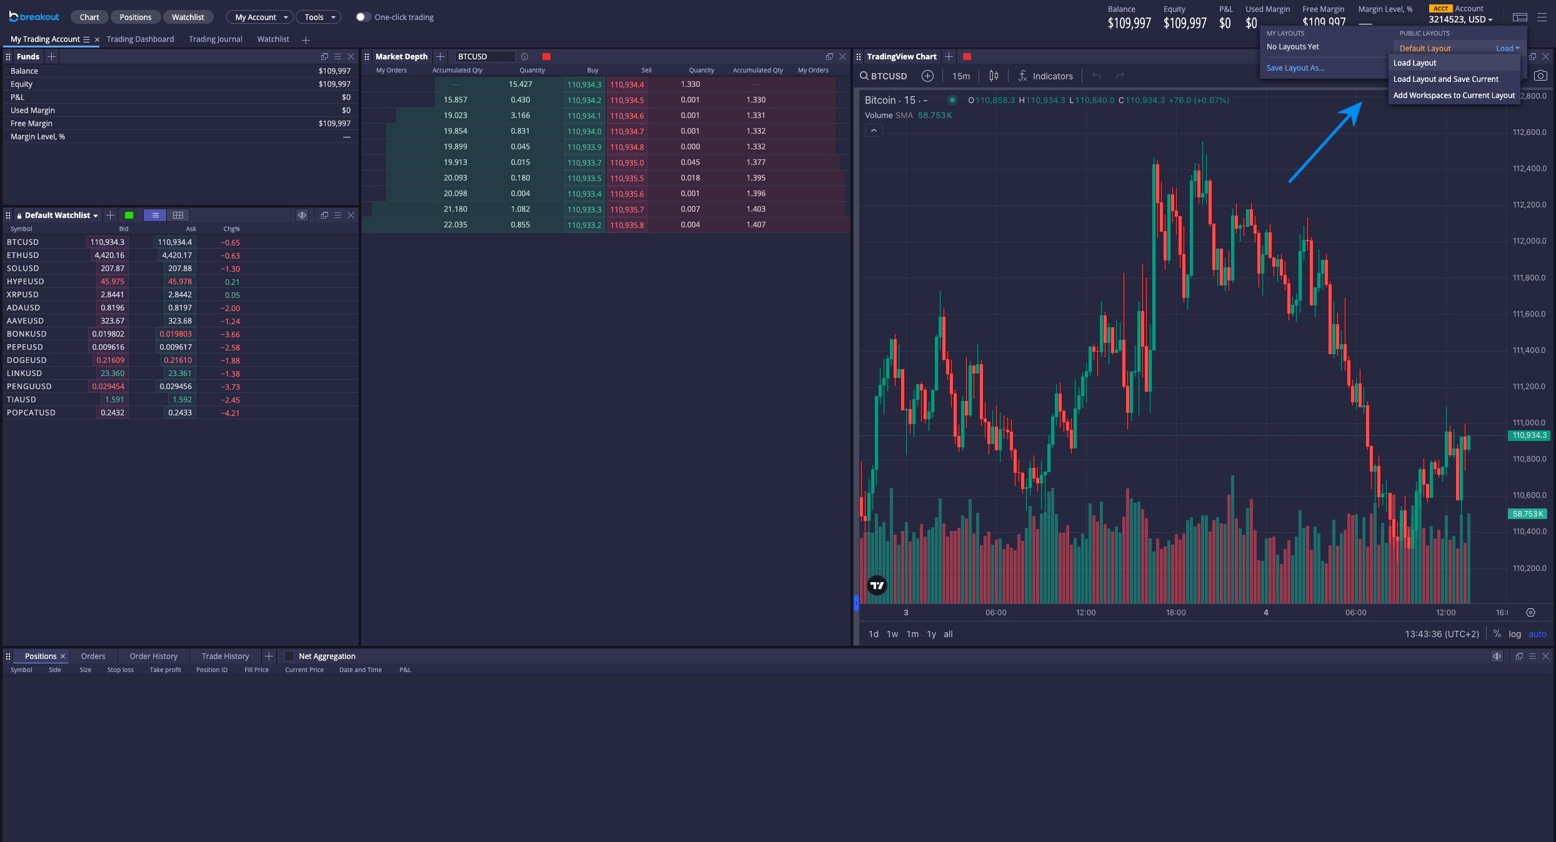Collapse chart legend chevron
This screenshot has height=842, width=1556.
click(874, 131)
